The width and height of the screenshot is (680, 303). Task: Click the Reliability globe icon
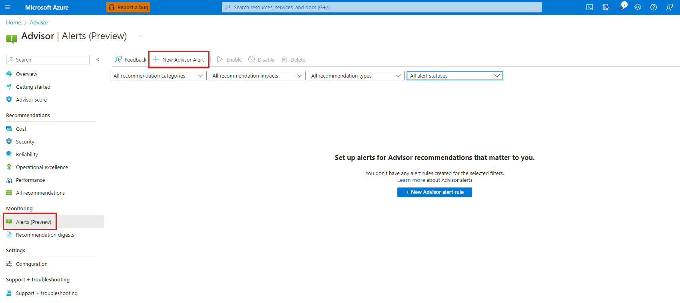click(x=9, y=154)
